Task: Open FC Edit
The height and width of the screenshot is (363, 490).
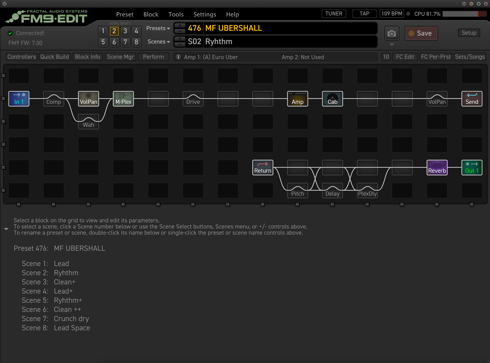Action: 405,57
